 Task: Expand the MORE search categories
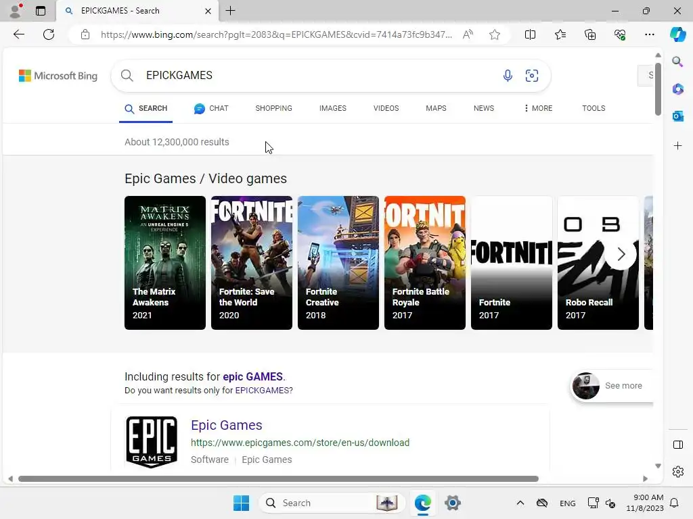tap(538, 108)
